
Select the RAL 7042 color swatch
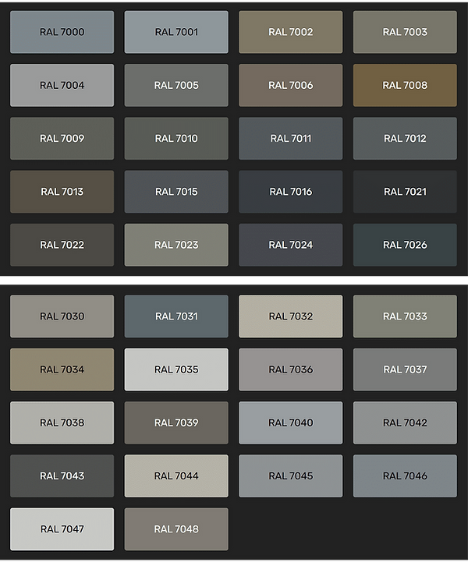click(405, 422)
